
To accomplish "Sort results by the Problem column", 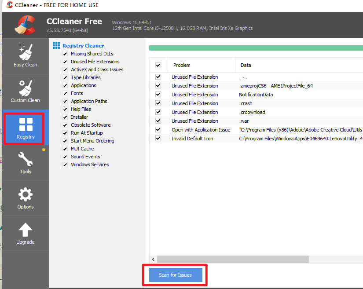I will pos(202,65).
